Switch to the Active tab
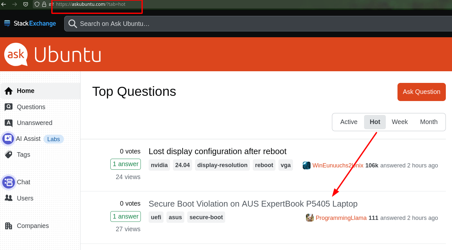Screen dimensions: 452x250 pyautogui.click(x=348, y=122)
